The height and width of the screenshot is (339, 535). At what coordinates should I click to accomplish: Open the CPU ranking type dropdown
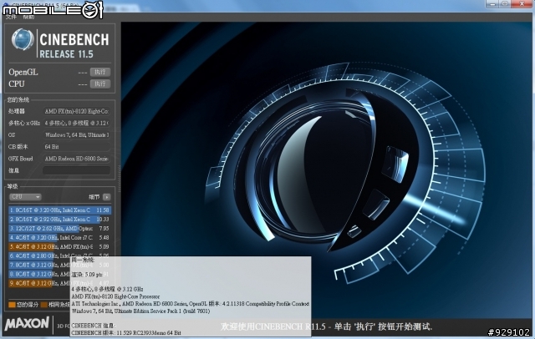pos(25,197)
